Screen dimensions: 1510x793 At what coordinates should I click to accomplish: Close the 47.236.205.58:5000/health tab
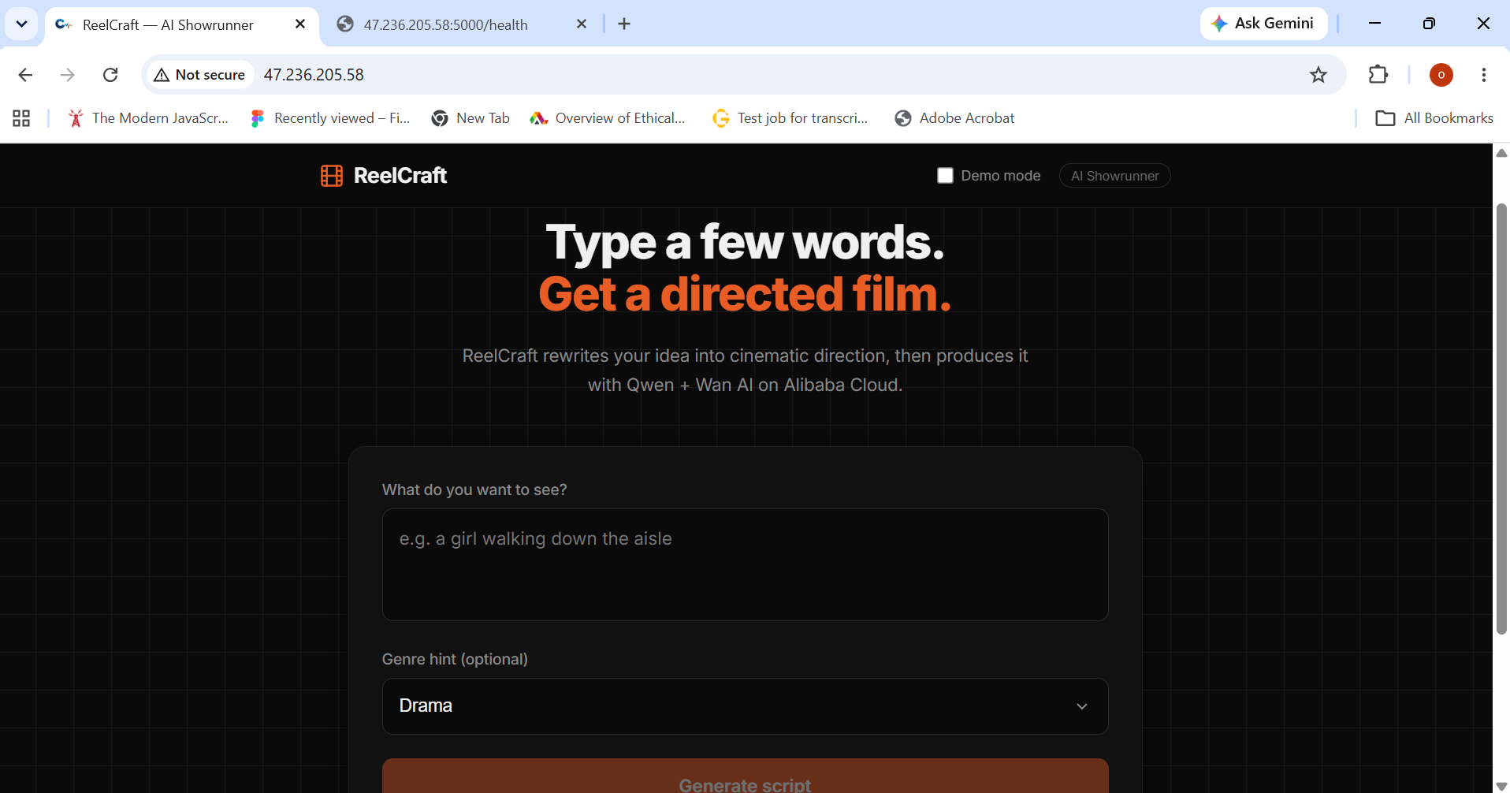[x=582, y=24]
